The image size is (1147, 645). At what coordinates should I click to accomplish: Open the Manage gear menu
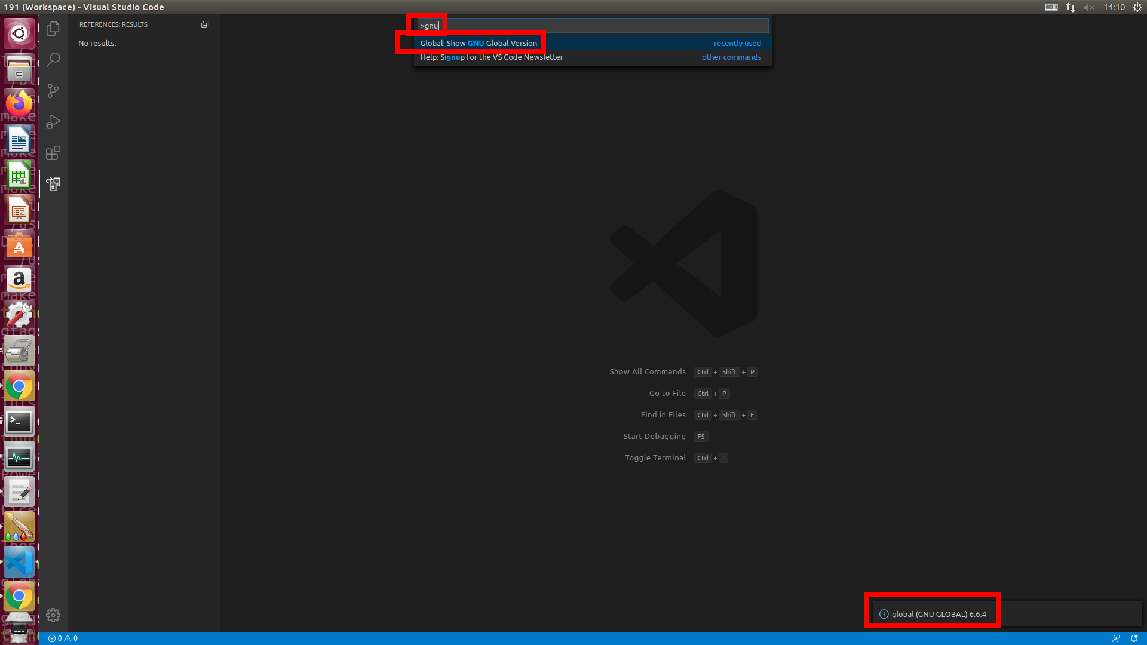coord(53,615)
